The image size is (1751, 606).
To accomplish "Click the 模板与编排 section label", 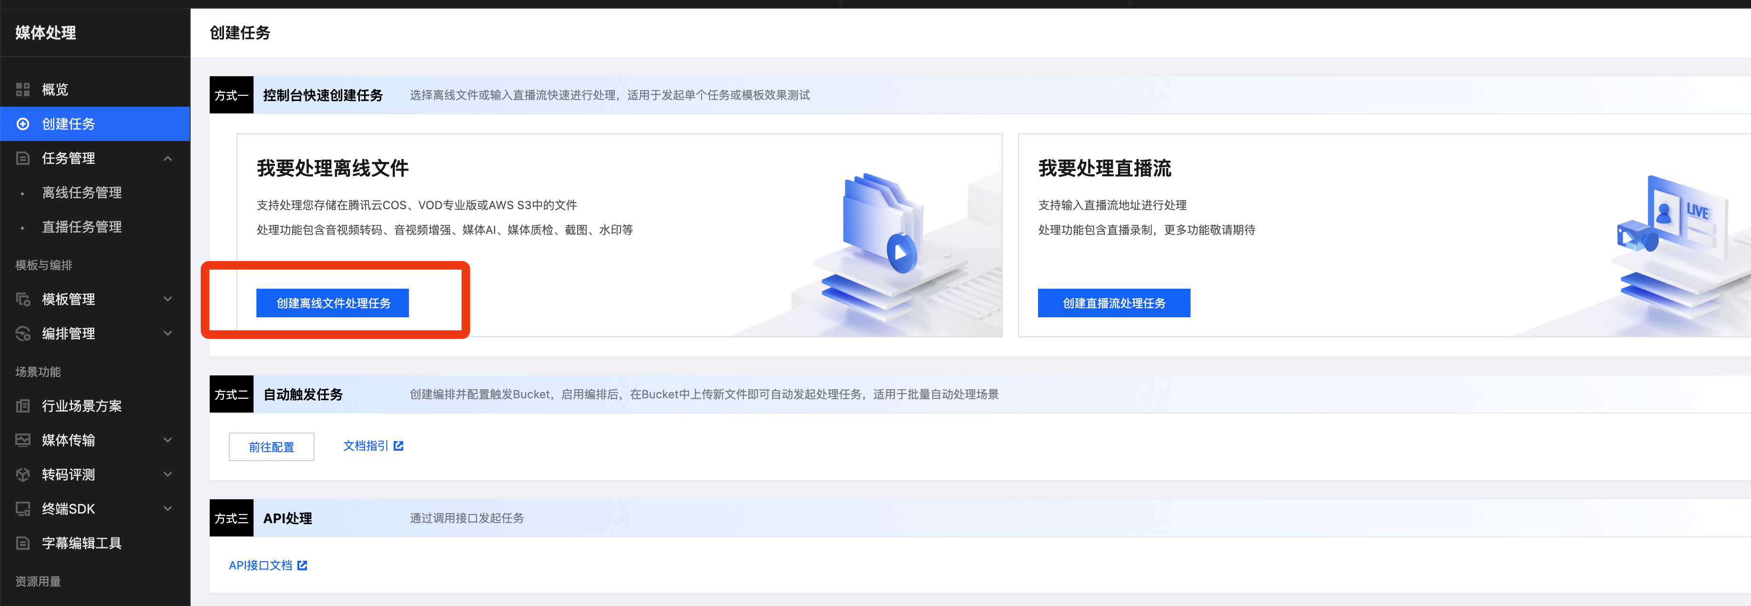I will (x=43, y=265).
